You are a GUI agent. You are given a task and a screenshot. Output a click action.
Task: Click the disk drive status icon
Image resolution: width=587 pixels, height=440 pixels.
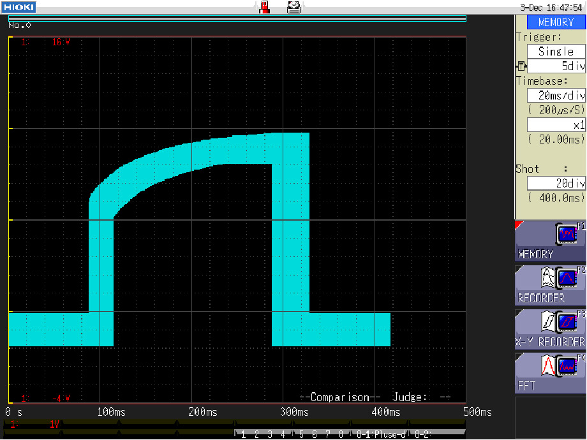pyautogui.click(x=293, y=7)
